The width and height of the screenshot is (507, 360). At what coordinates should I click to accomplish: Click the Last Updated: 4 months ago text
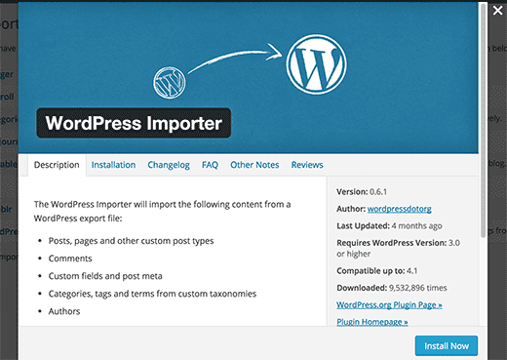tap(389, 225)
